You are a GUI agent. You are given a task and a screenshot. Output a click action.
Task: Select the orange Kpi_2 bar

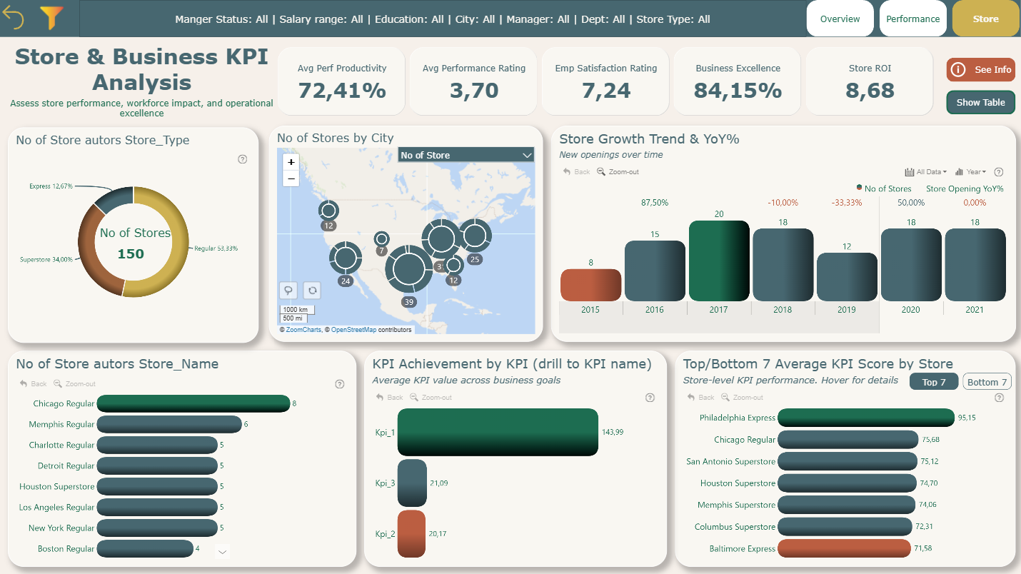411,534
